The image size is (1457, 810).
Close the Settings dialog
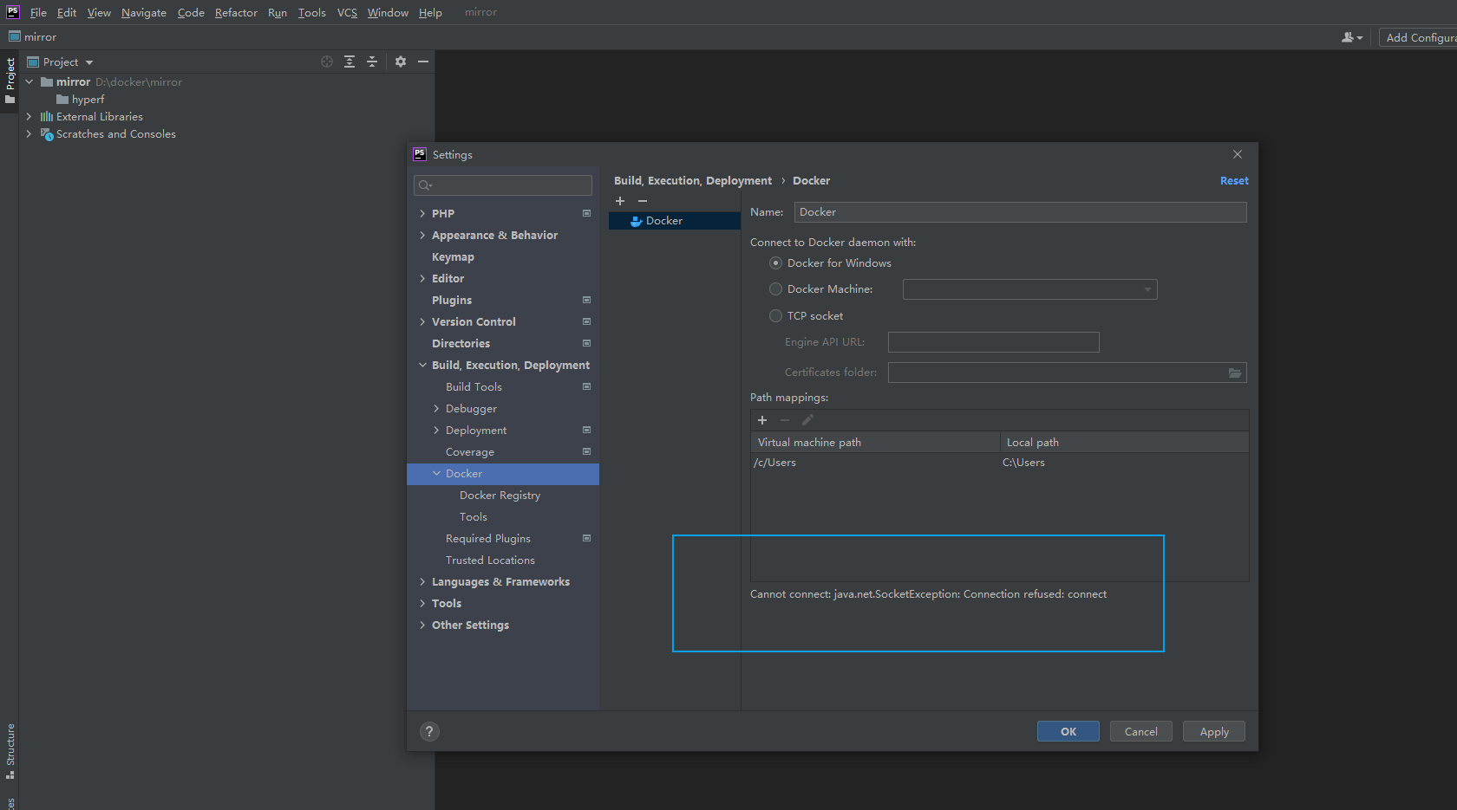pos(1238,154)
